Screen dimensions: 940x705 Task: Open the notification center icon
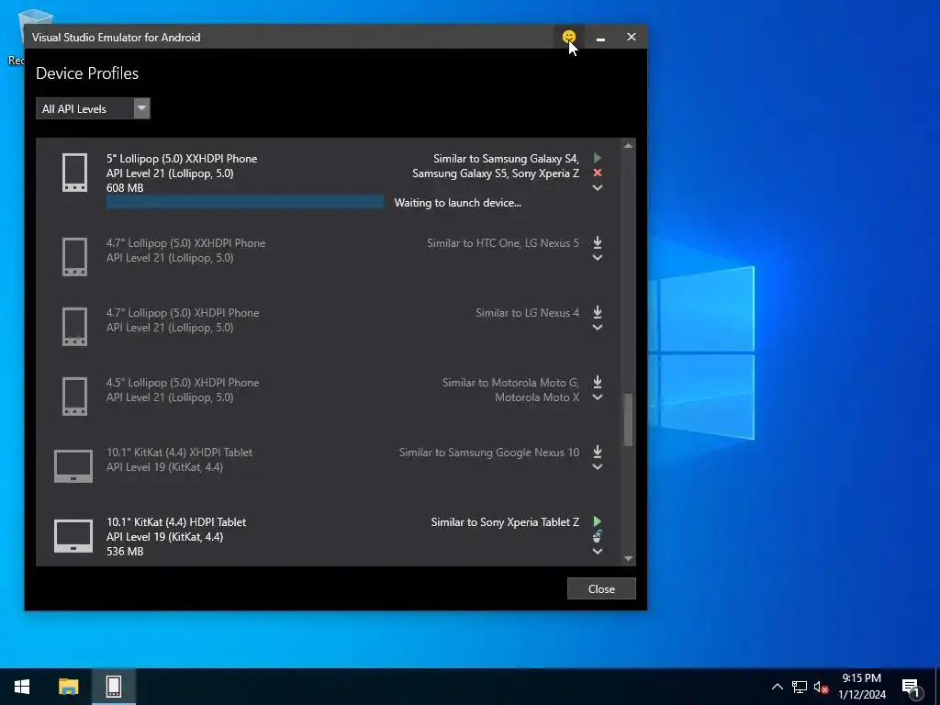pyautogui.click(x=911, y=688)
